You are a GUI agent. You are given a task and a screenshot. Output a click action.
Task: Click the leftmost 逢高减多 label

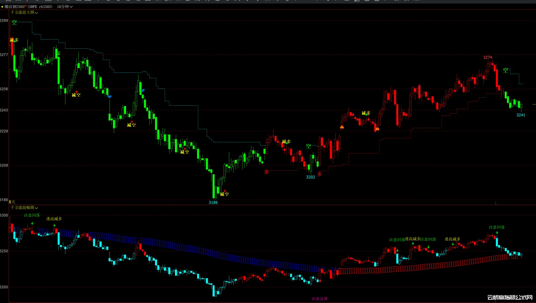coord(54,219)
